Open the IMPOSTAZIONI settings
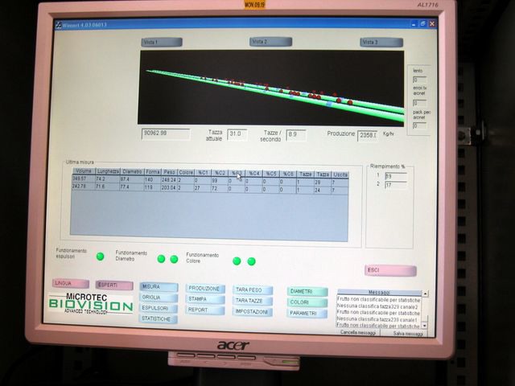This screenshot has height=386, width=515. [253, 311]
